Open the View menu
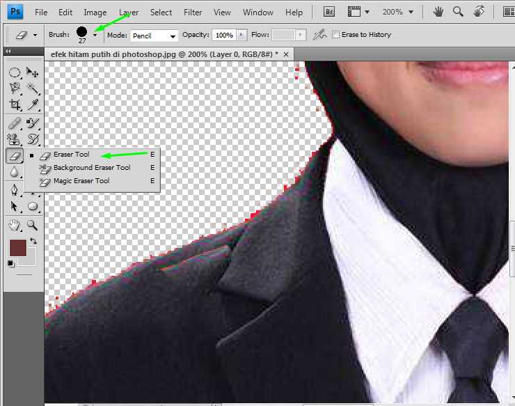 (x=222, y=13)
